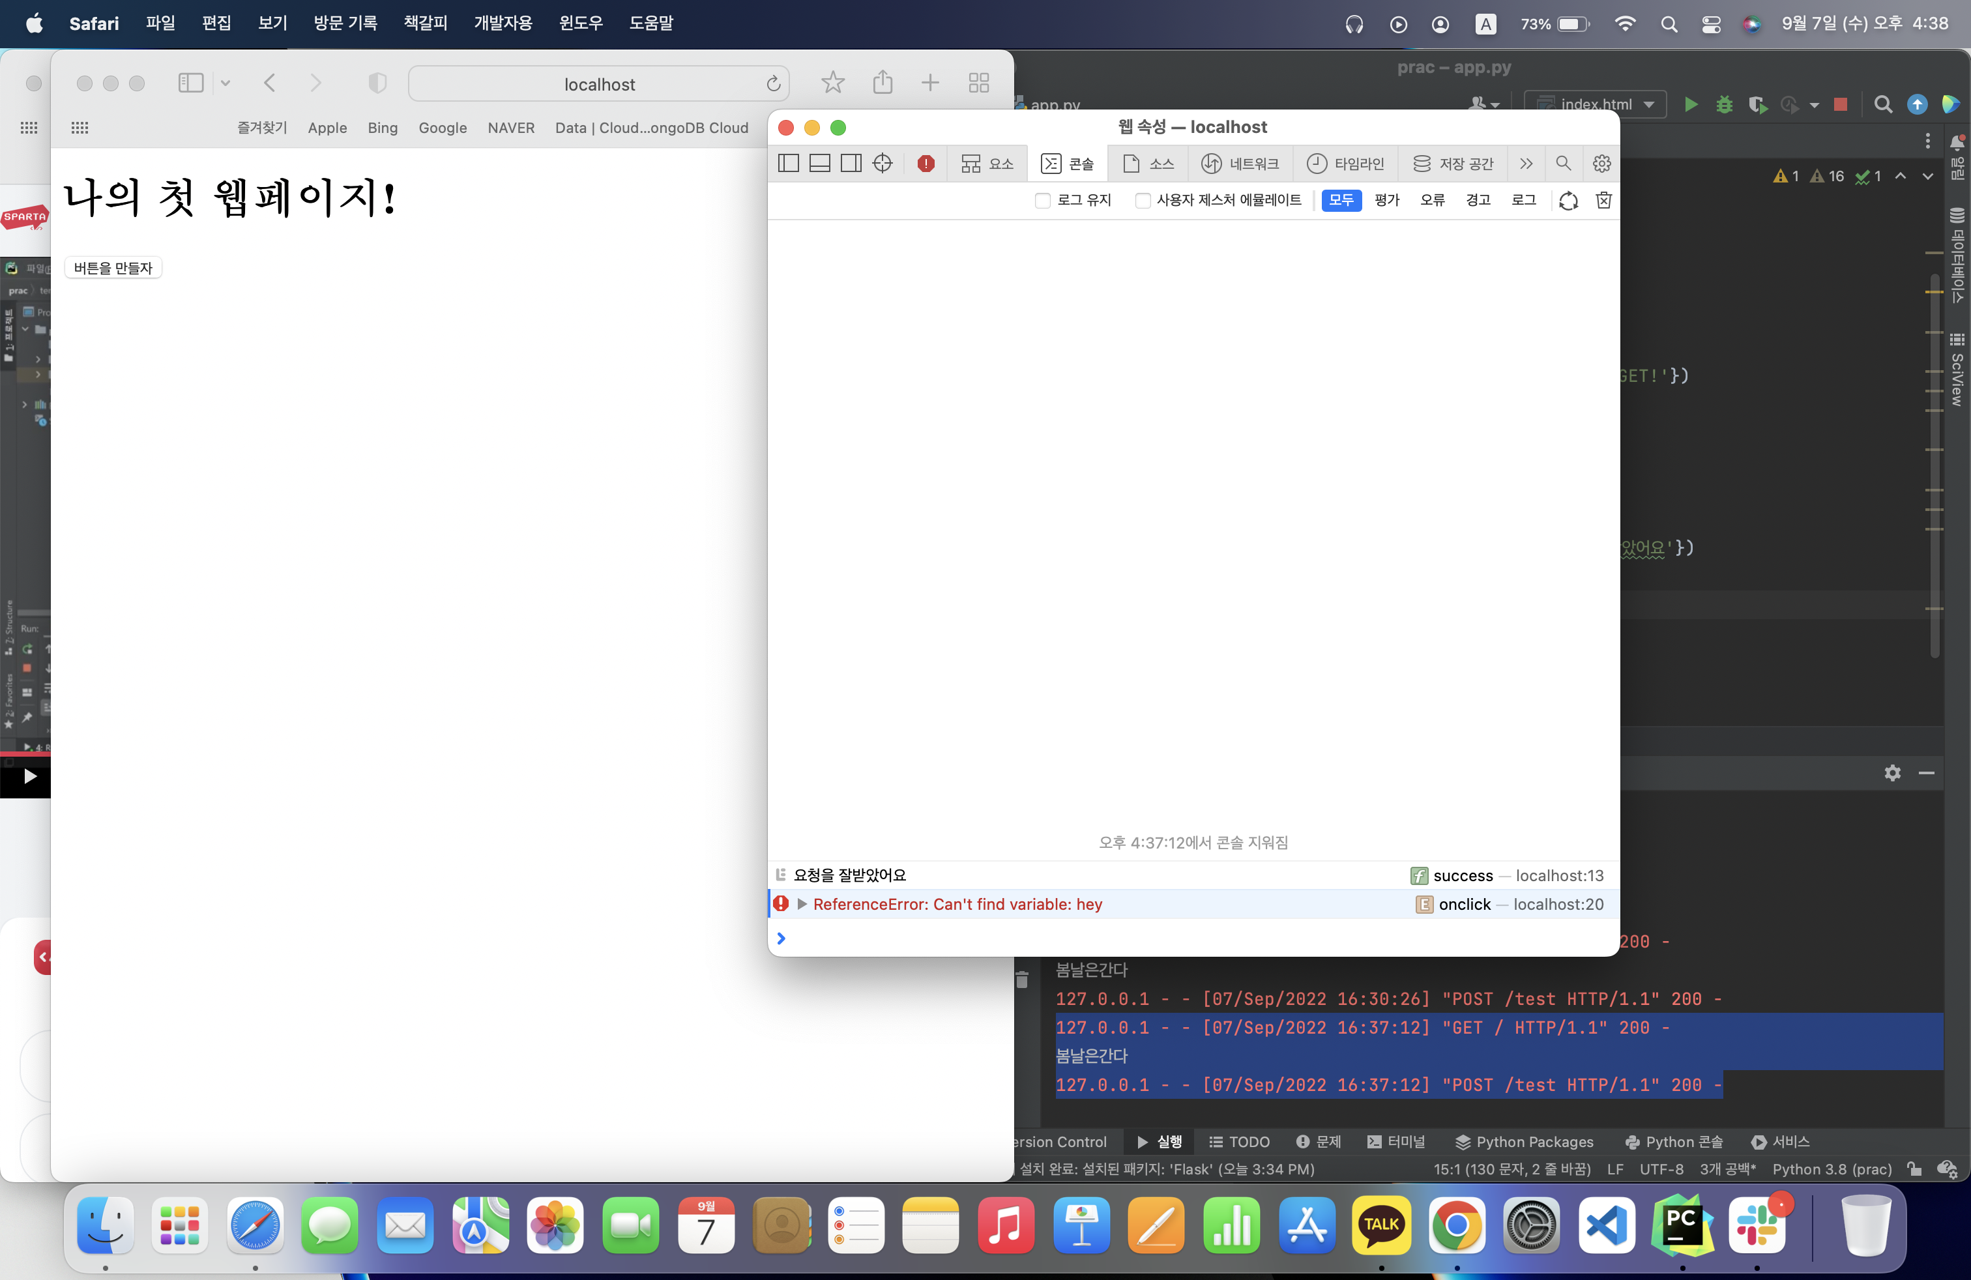Select the 모두 console filter
The width and height of the screenshot is (1971, 1280).
1341,200
